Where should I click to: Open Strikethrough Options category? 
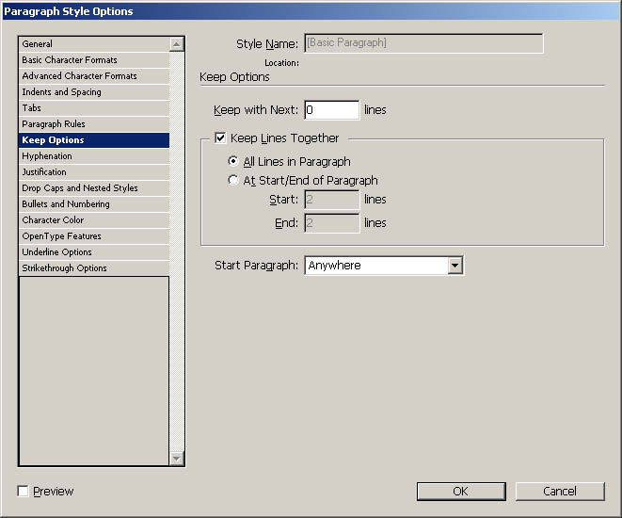click(94, 267)
